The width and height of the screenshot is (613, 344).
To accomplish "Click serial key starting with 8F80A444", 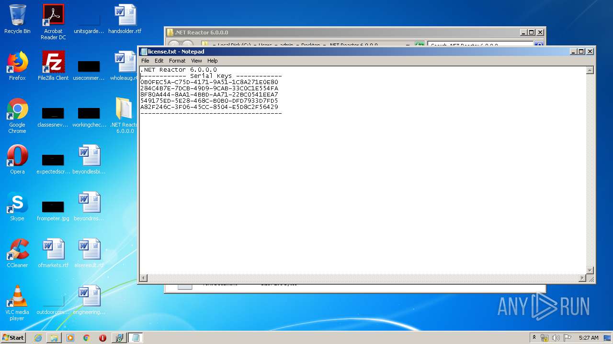I will pyautogui.click(x=209, y=95).
